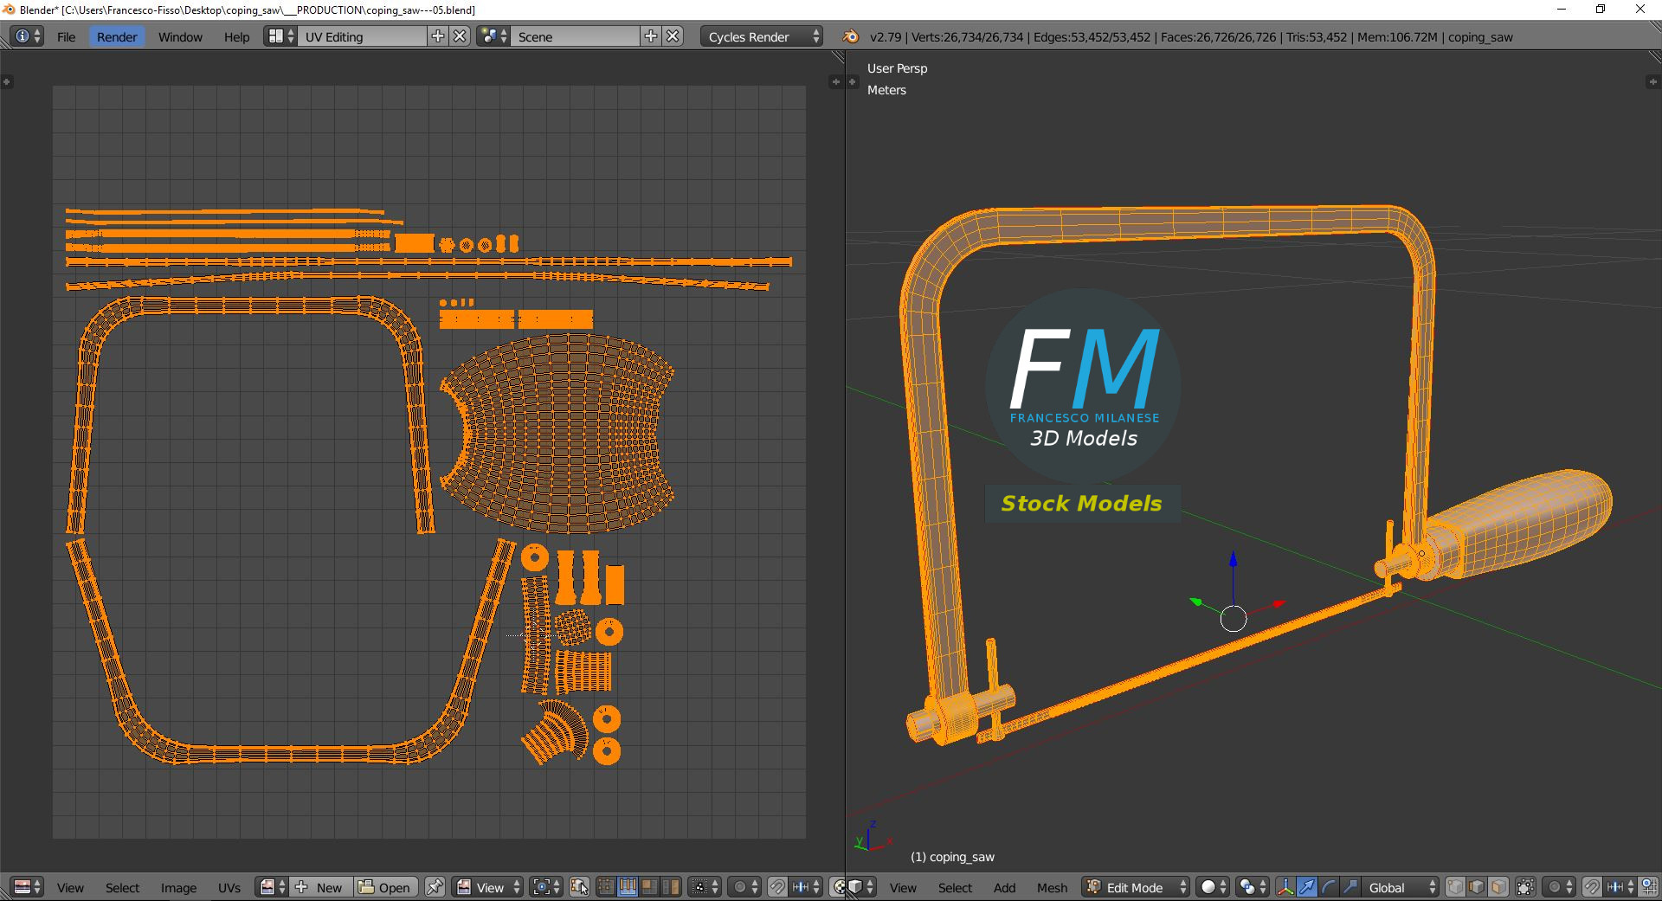Open the UVs menu

(229, 887)
